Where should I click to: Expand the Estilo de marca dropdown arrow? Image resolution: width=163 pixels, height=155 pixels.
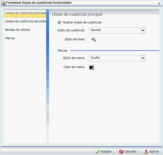pyautogui.click(x=143, y=58)
